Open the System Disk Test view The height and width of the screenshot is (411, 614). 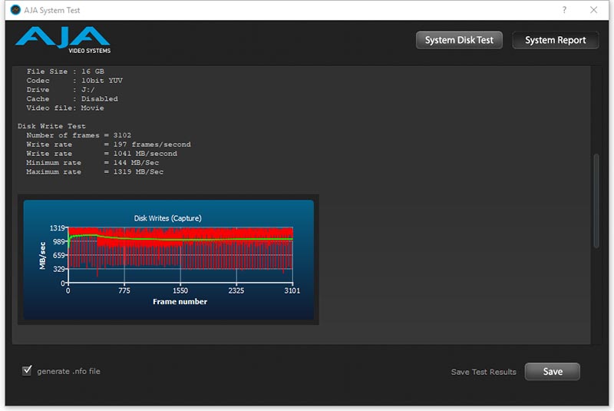pyautogui.click(x=459, y=40)
